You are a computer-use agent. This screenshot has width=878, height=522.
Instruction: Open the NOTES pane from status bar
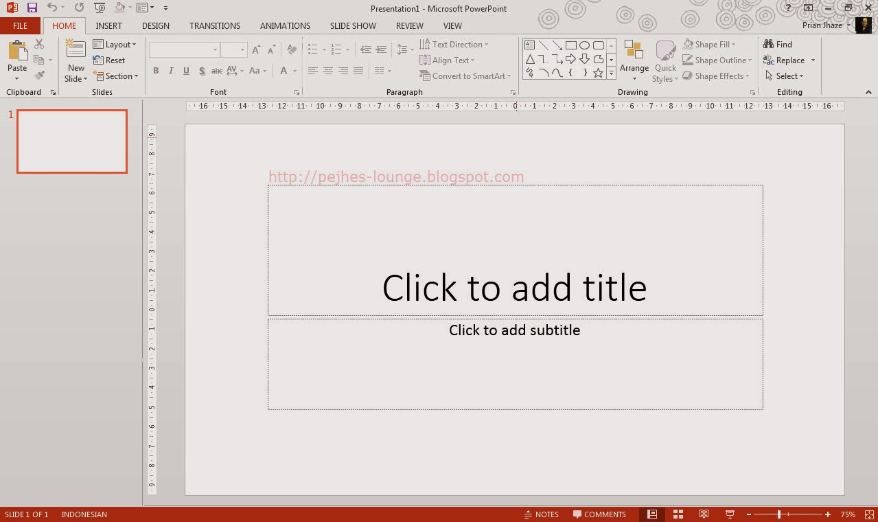click(x=542, y=514)
